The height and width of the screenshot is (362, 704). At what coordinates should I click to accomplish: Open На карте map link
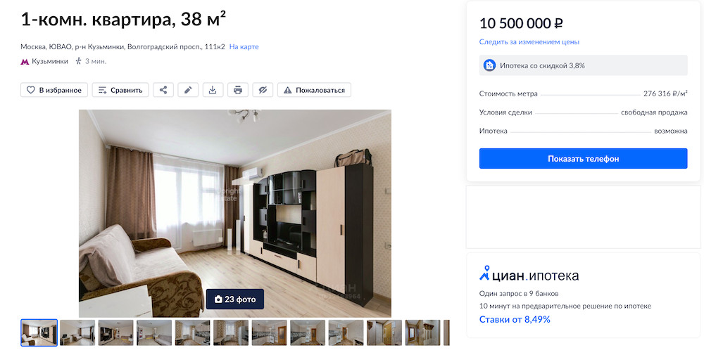[244, 46]
